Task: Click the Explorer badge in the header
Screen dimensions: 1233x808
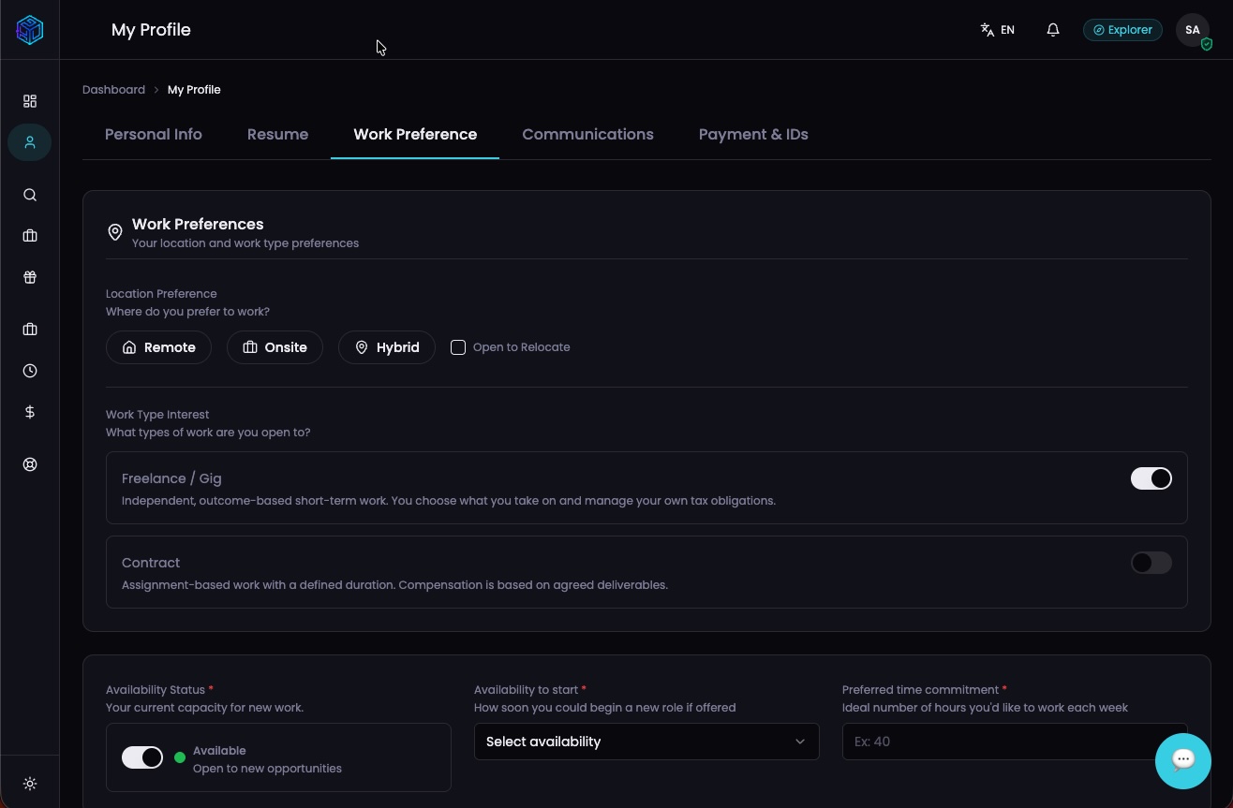Action: 1122,30
